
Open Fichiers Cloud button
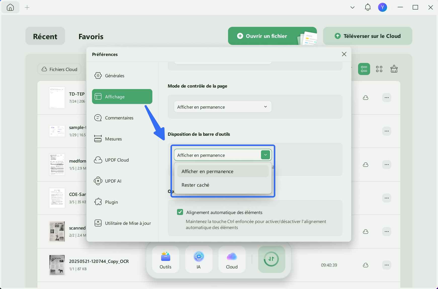coord(59,69)
